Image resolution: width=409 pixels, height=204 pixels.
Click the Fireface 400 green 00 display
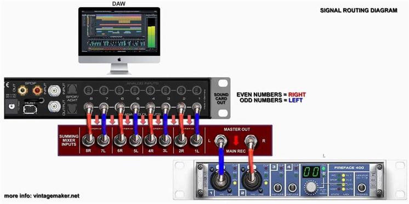coord(311,172)
